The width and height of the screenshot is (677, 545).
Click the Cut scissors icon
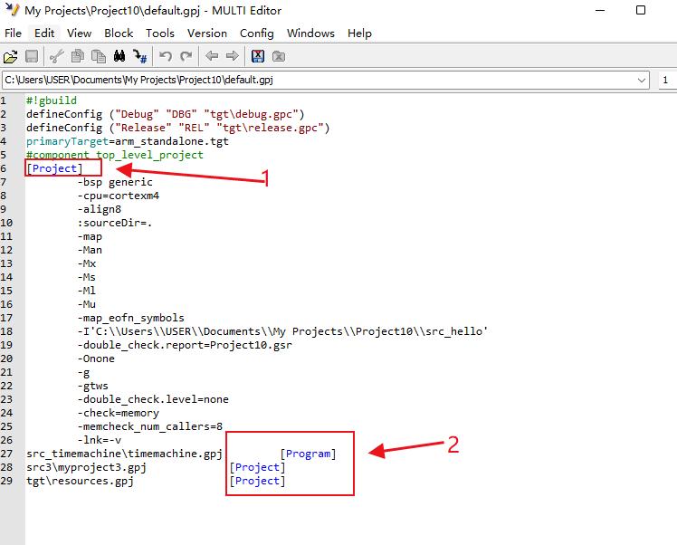pyautogui.click(x=57, y=56)
